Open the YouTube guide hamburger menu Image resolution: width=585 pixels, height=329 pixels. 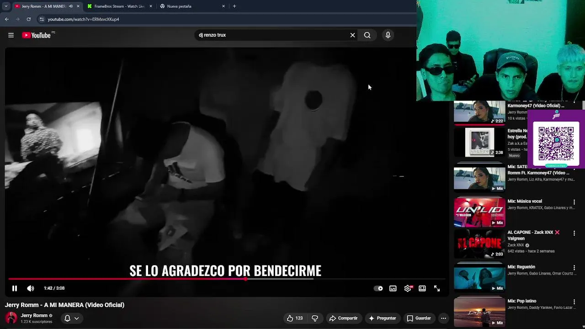pyautogui.click(x=11, y=35)
